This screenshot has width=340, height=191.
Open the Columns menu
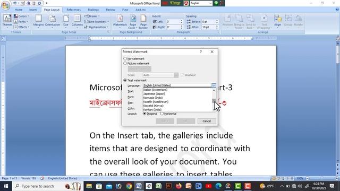pos(77,21)
